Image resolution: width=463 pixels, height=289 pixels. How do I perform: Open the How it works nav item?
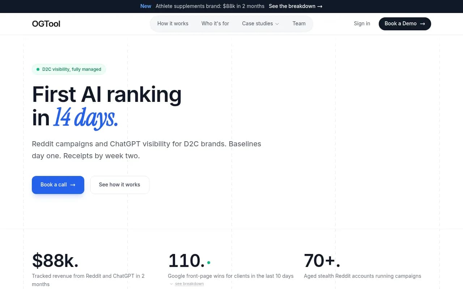pos(173,23)
